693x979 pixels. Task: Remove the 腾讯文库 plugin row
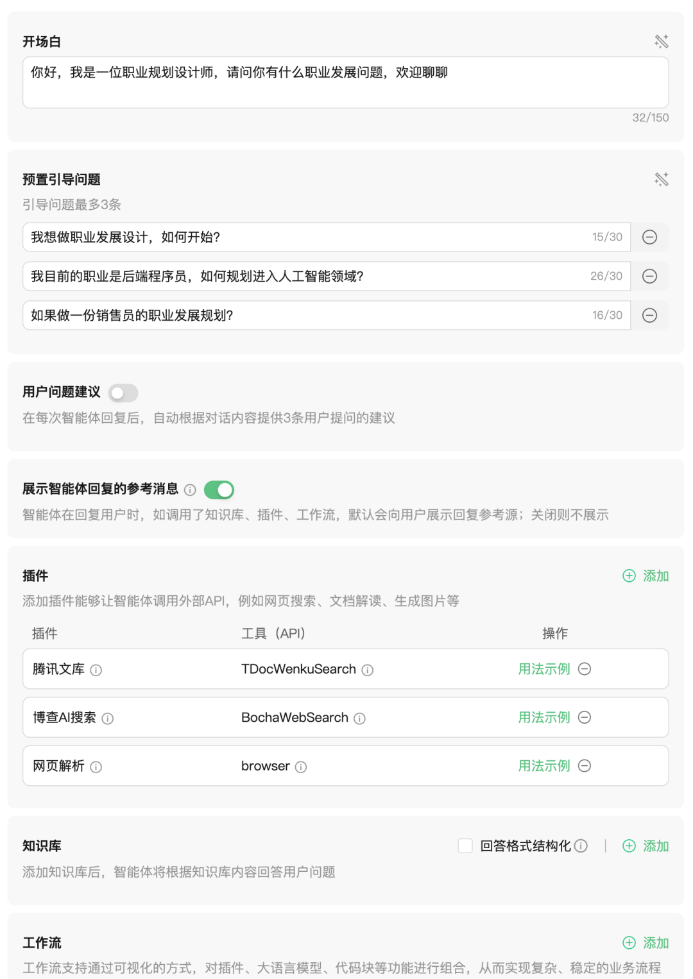click(x=585, y=669)
